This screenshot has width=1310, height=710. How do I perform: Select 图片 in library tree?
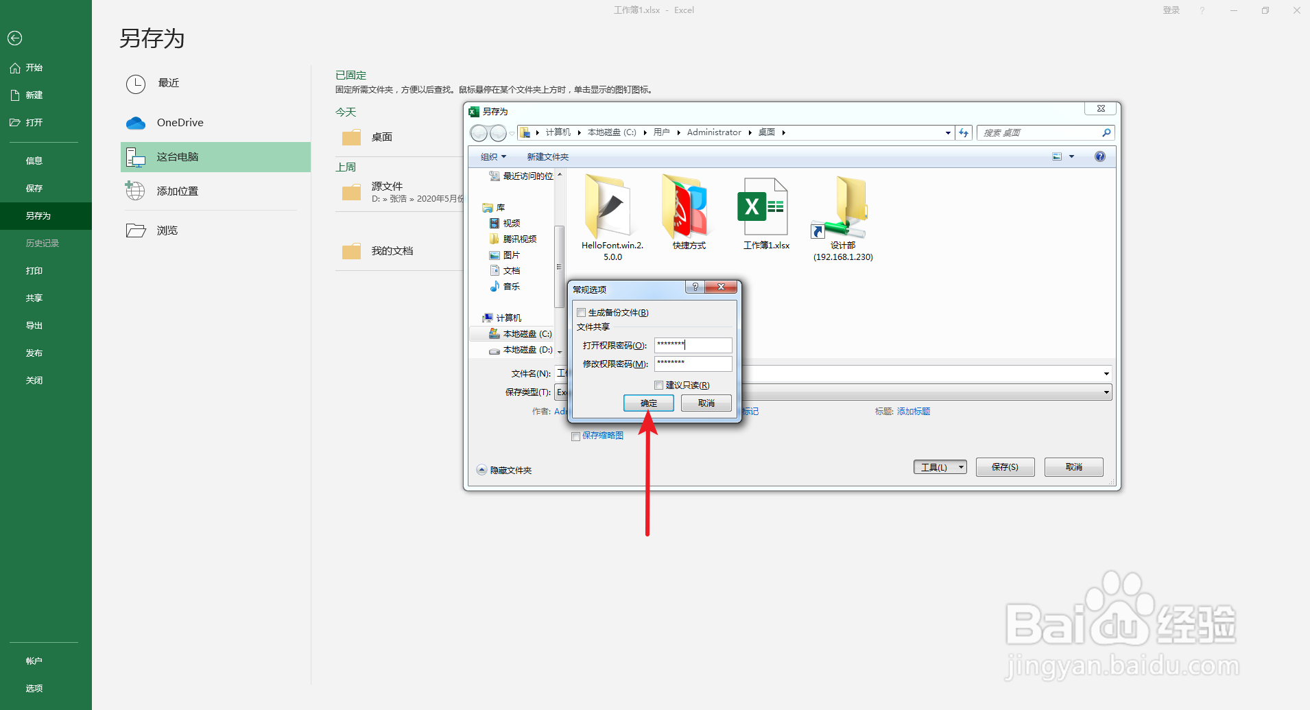[x=505, y=255]
